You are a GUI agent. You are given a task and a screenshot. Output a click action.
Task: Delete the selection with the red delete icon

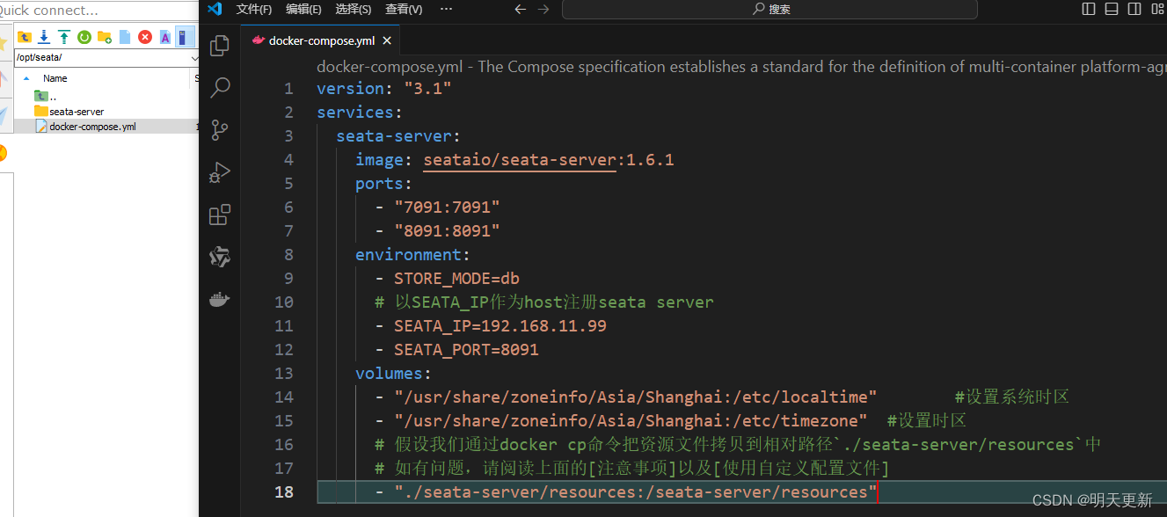tap(145, 37)
